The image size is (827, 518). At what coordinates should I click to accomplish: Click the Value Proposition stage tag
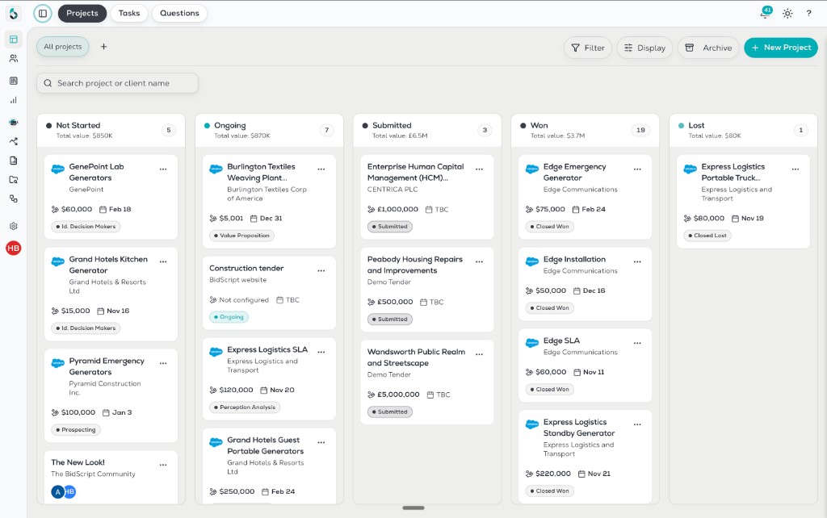(x=242, y=236)
